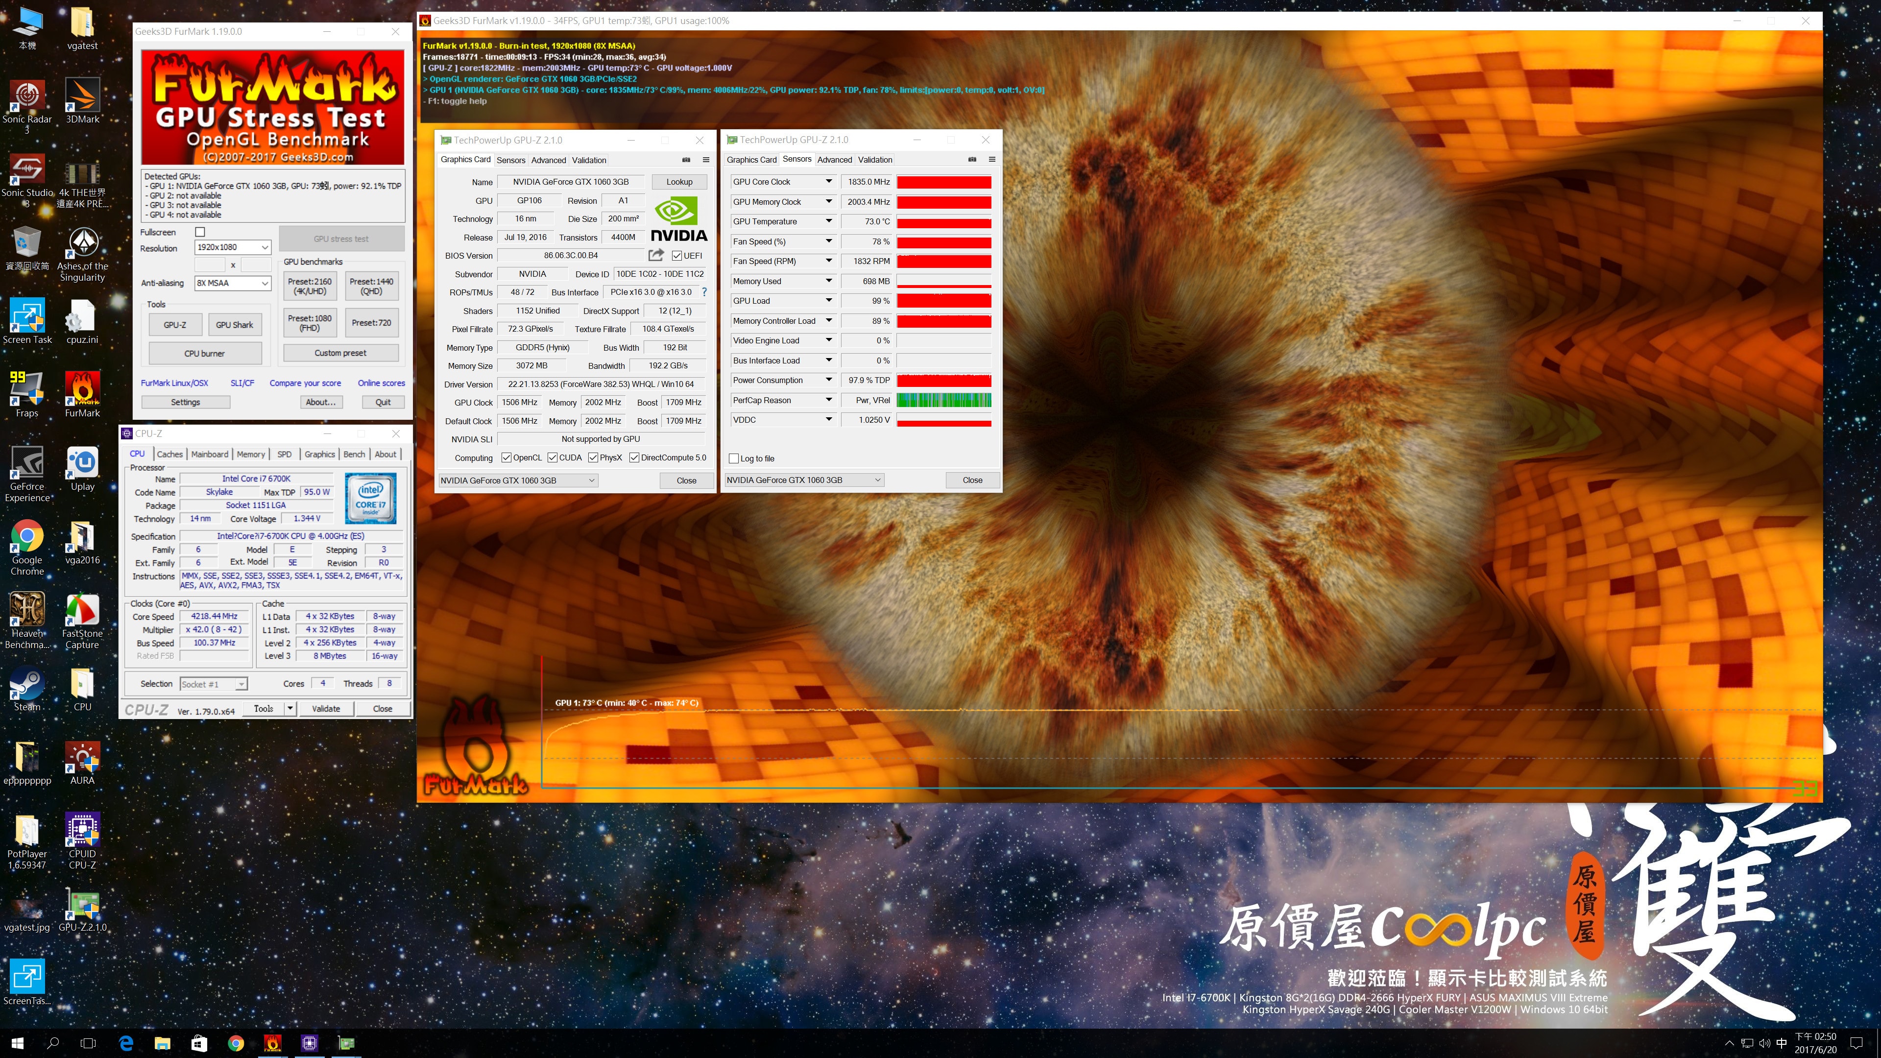The image size is (1881, 1058).
Task: Open GPU-Z.2.1.0 desktop icon
Action: tap(82, 910)
